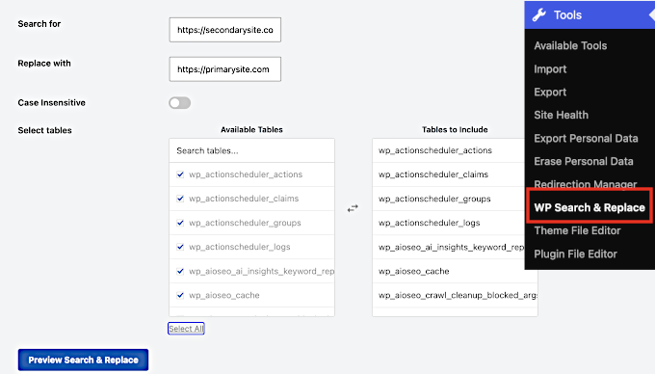
Task: Click Preview Search & Replace button
Action: pos(83,360)
